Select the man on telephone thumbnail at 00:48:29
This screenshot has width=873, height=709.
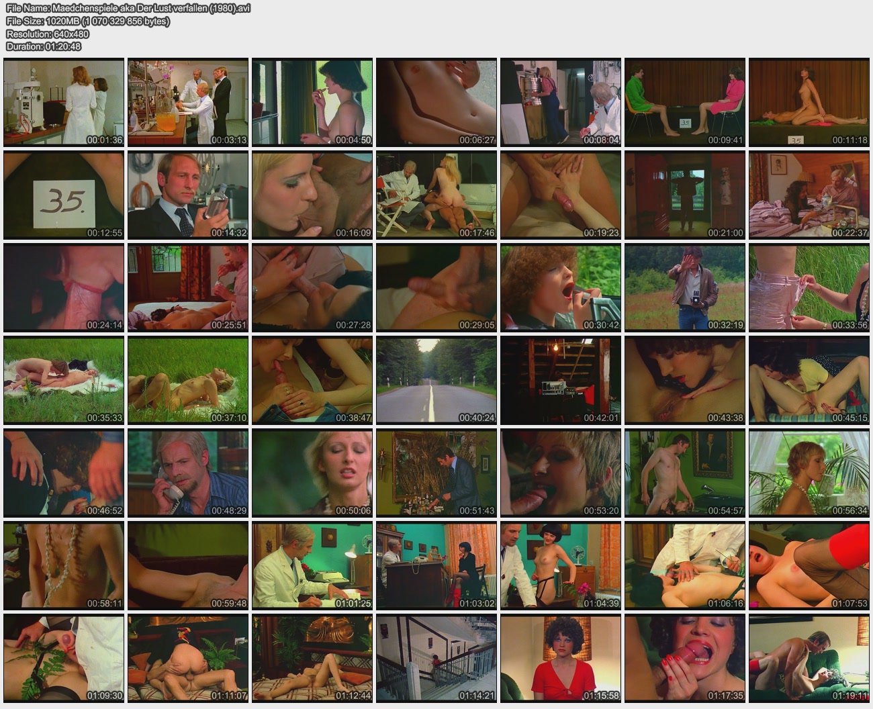click(x=188, y=473)
